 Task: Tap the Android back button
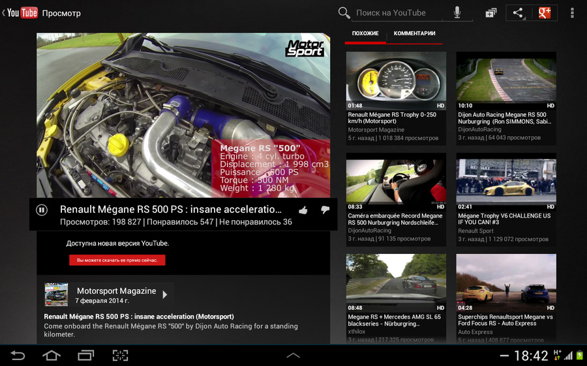click(x=17, y=355)
